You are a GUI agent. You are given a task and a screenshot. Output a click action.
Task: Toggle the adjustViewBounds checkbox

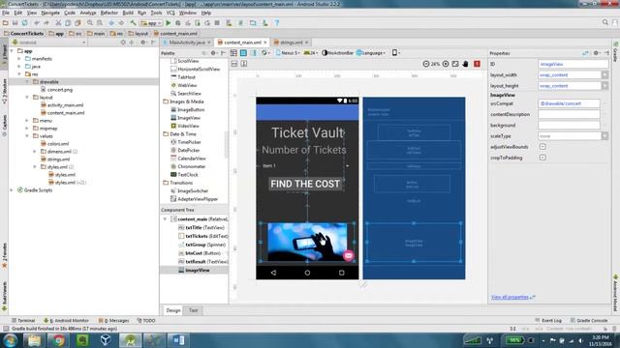(542, 147)
